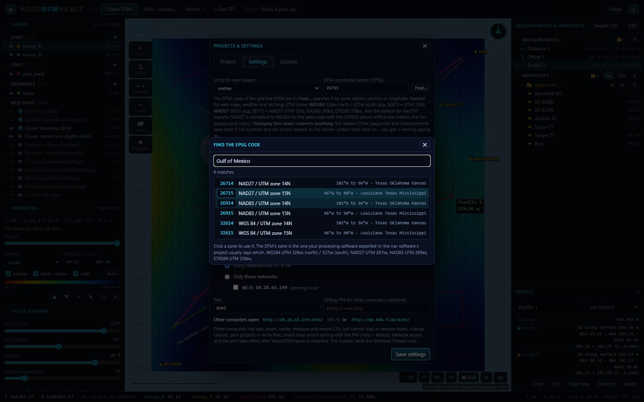
Task: Hide the pipe_track line layer
Action: [12, 74]
